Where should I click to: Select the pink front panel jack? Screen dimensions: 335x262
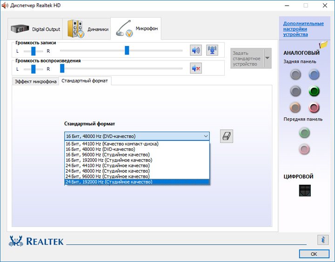(x=304, y=149)
